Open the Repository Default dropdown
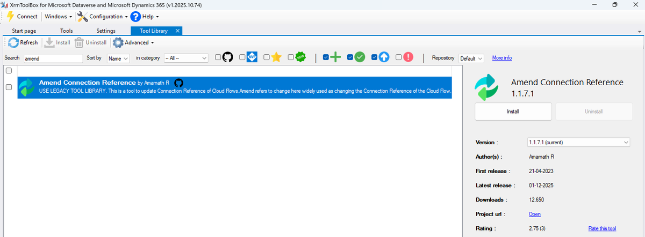The image size is (645, 237). [471, 58]
